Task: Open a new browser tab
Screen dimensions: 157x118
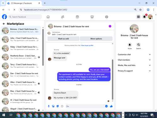Action: click(45, 3)
